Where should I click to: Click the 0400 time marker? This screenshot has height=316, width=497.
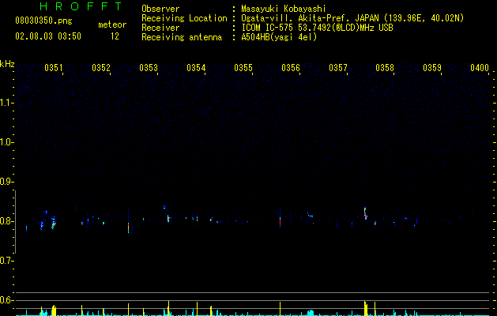480,67
